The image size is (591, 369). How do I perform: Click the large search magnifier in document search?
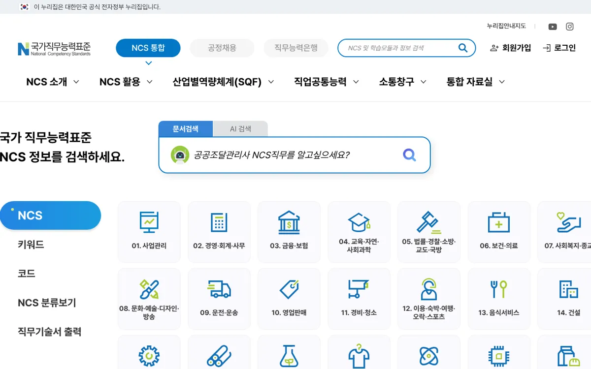click(409, 155)
